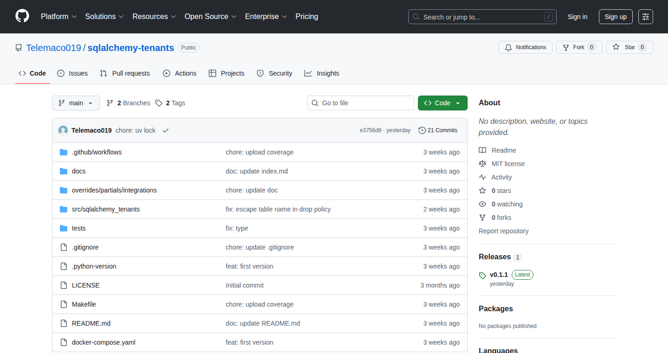Screen dimensions: 668x353
Task: Expand the Resources menu
Action: [154, 17]
